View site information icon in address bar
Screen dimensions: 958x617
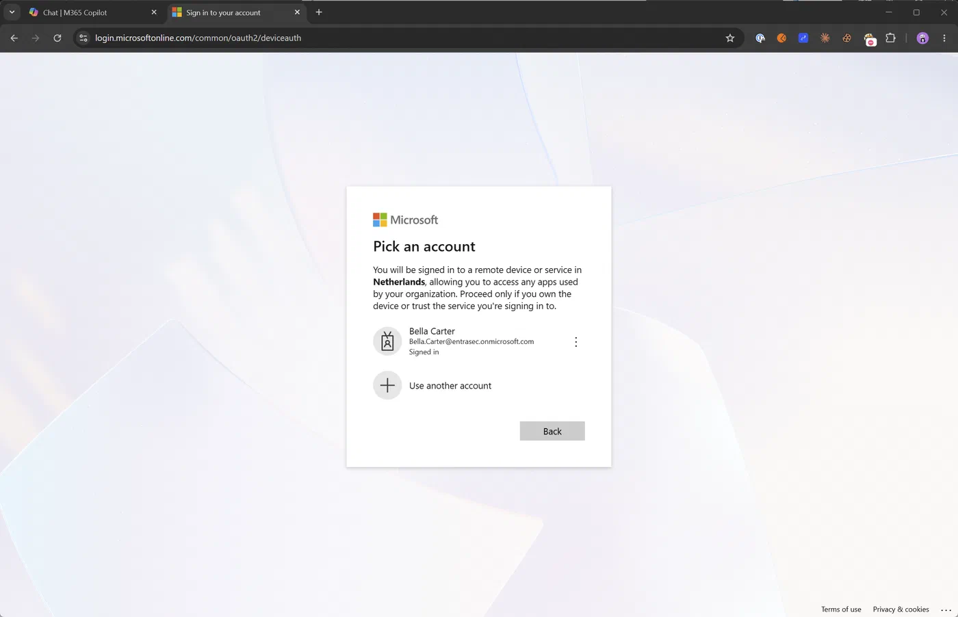83,38
